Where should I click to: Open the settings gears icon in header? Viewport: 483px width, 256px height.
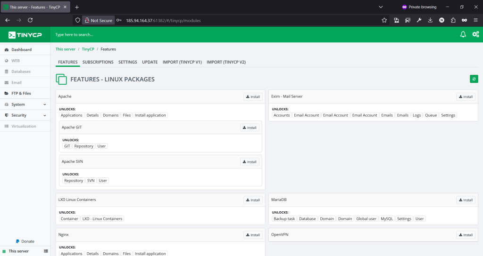coord(475,34)
